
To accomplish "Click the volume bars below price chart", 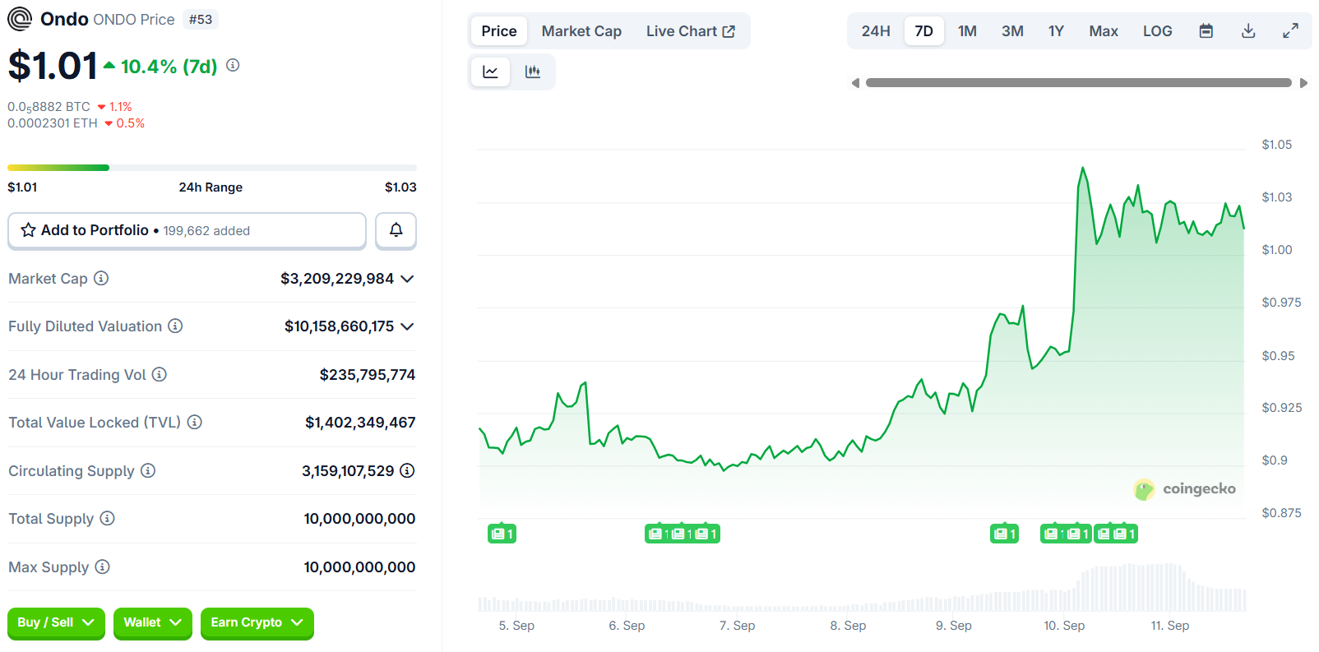I will click(862, 588).
